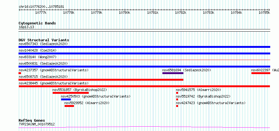Click the blue bar below nsv1040428
279x131 pixels.
[x=144, y=53]
